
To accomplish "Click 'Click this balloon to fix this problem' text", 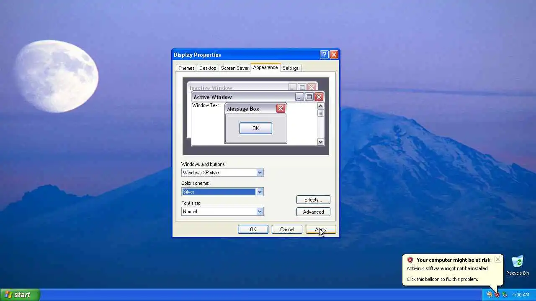I will [442, 279].
